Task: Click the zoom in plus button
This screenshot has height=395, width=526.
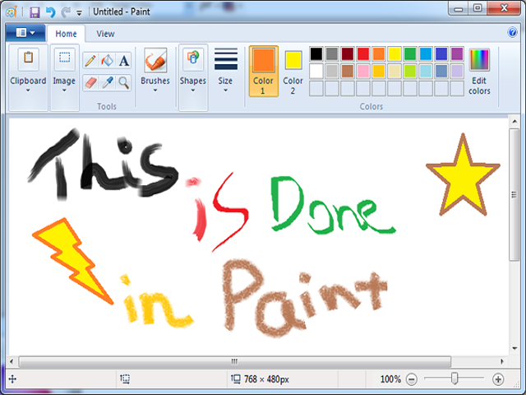Action: [498, 379]
